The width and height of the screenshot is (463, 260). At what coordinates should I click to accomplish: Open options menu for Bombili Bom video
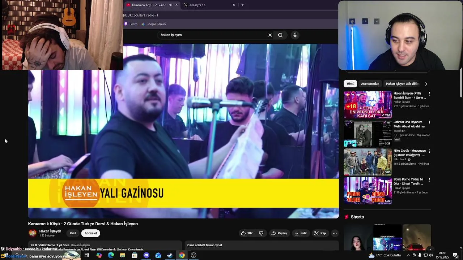pyautogui.click(x=429, y=94)
